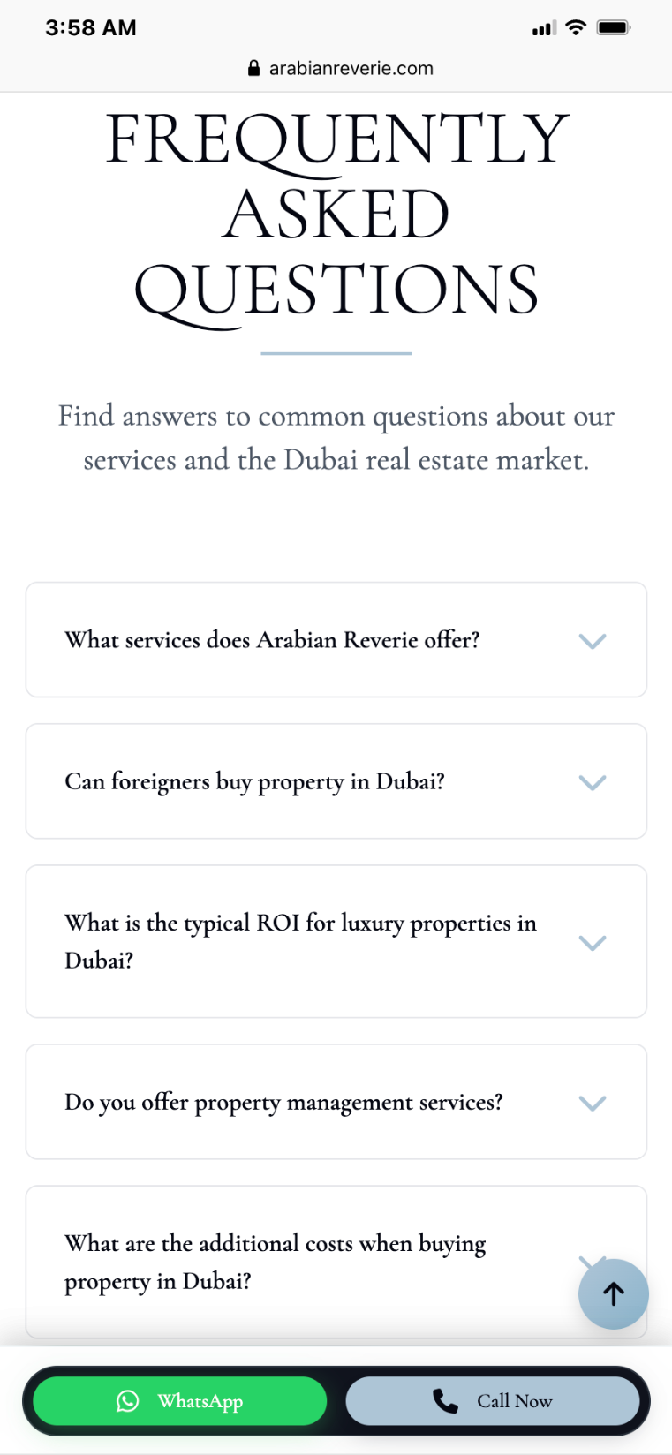Expand the Arabian Reverie services question
Screen dimensions: 672x1455
[x=336, y=640]
